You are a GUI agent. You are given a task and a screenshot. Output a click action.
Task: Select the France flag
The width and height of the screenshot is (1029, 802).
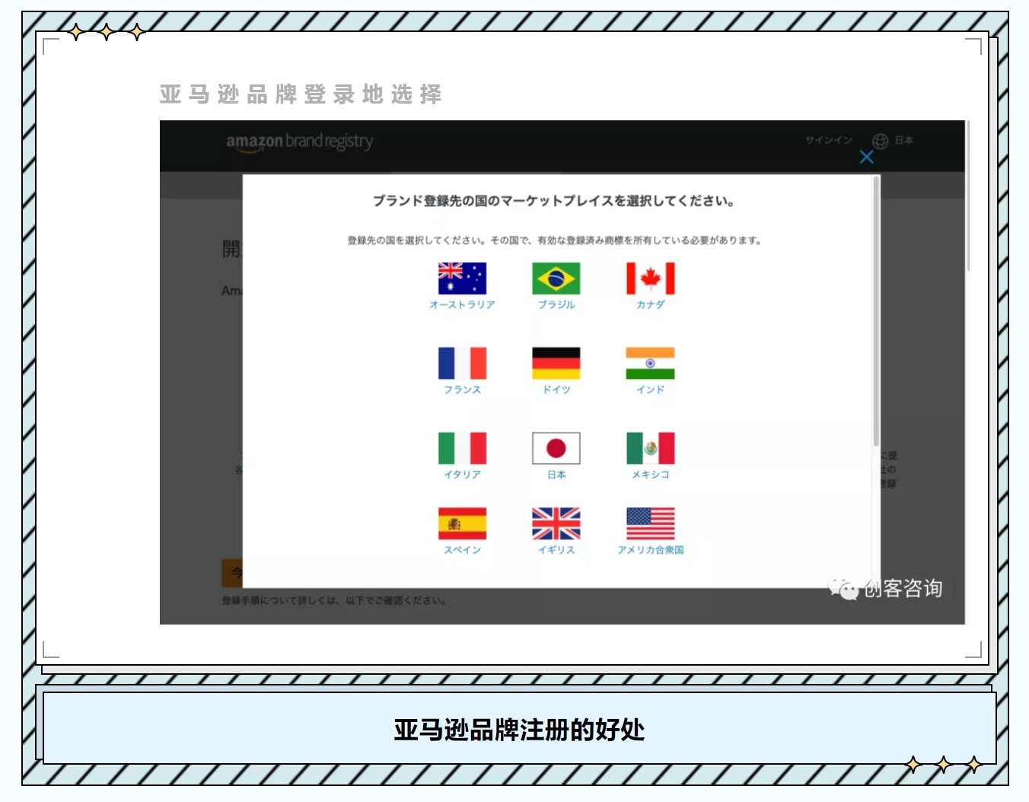point(462,363)
